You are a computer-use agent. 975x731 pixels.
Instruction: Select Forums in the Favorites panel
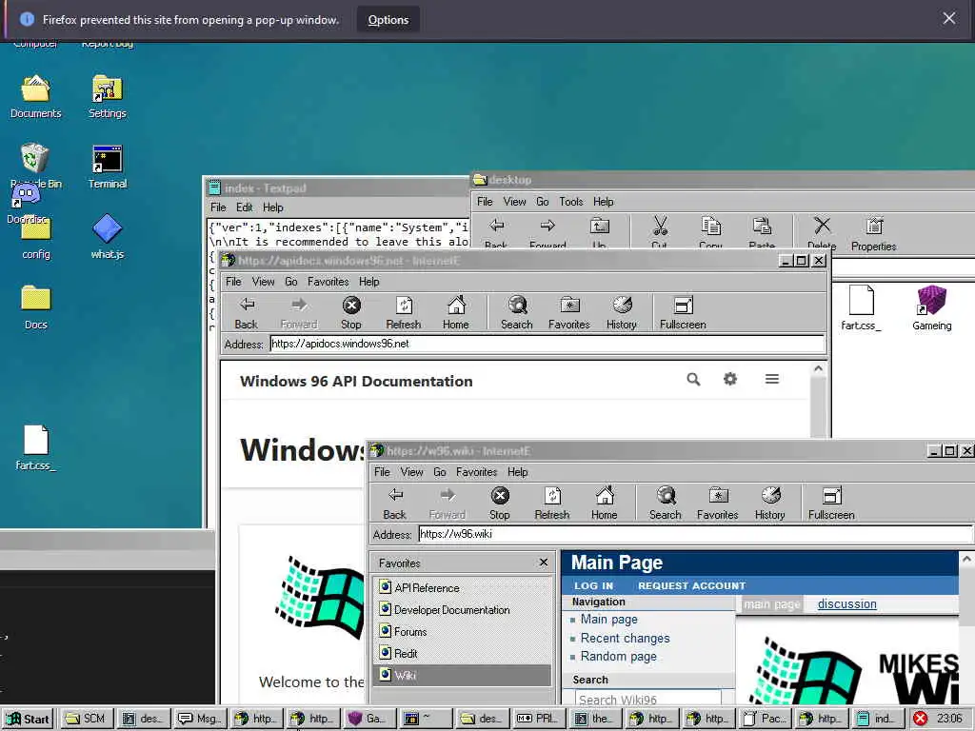point(463,632)
